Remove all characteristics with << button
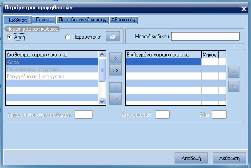 (116, 100)
